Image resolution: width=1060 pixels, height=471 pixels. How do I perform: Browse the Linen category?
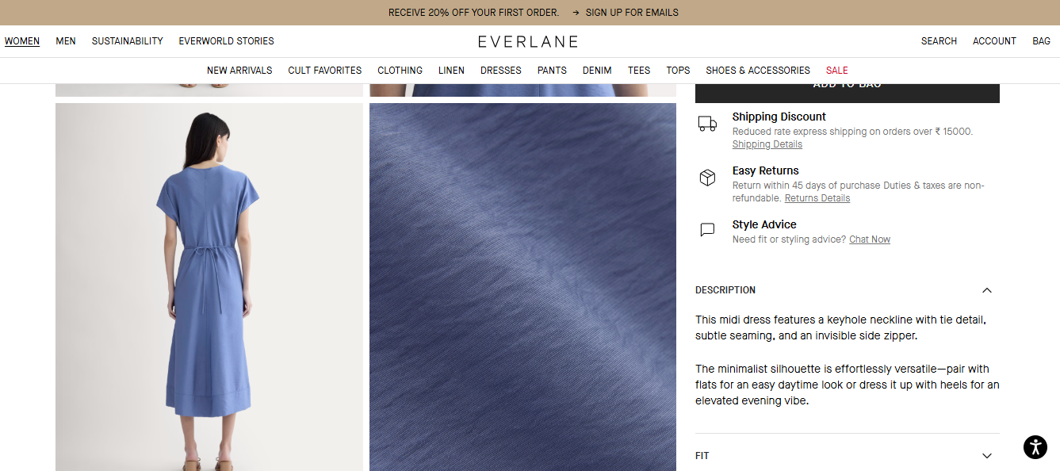tap(451, 71)
